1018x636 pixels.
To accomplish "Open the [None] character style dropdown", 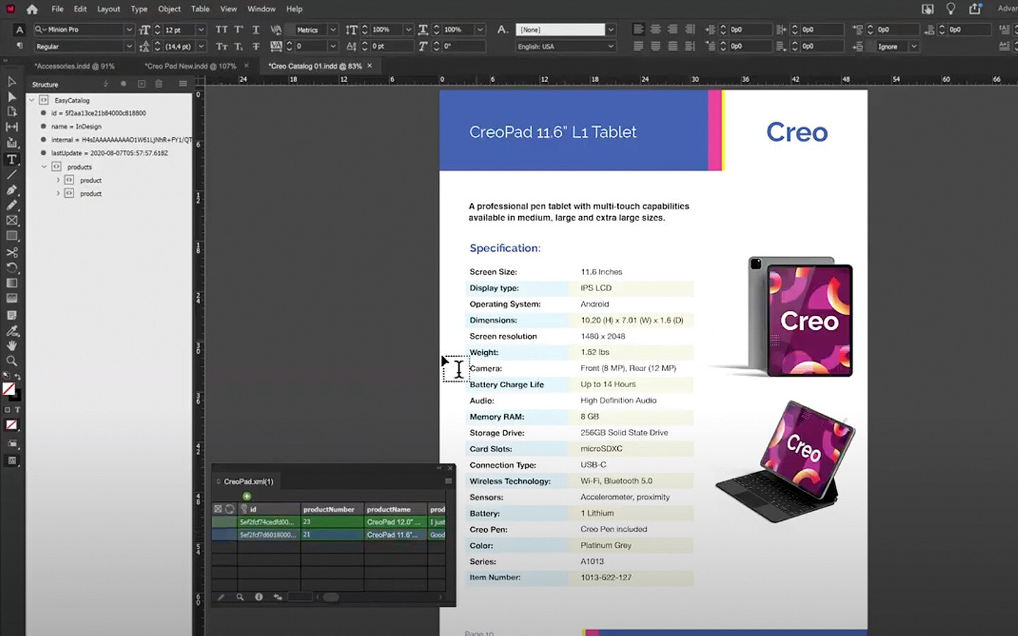I will click(x=611, y=30).
